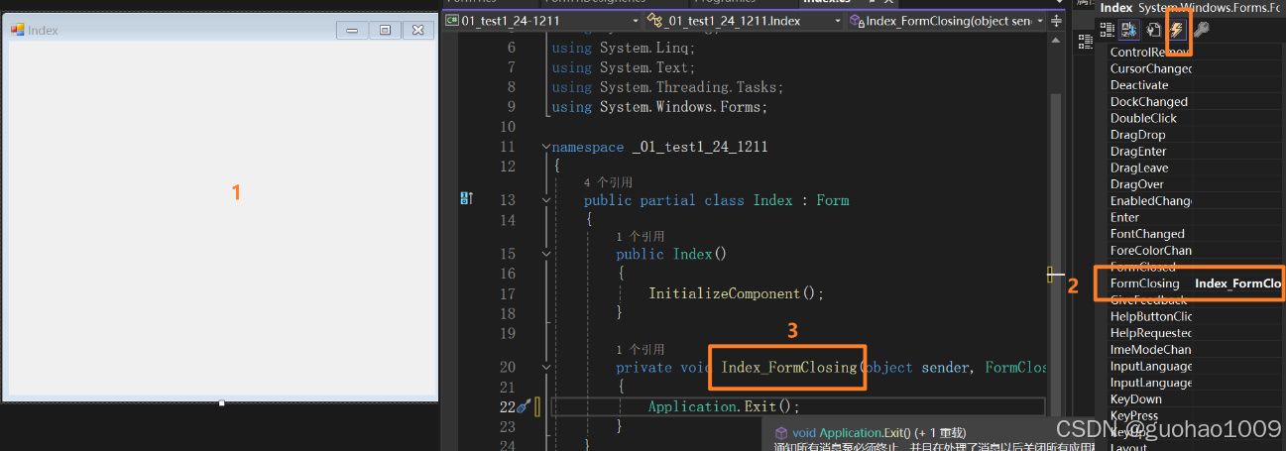Open the class dropdown _01_test1_24_1211.Index
Viewport: 1286px width, 451px height.
pyautogui.click(x=746, y=21)
